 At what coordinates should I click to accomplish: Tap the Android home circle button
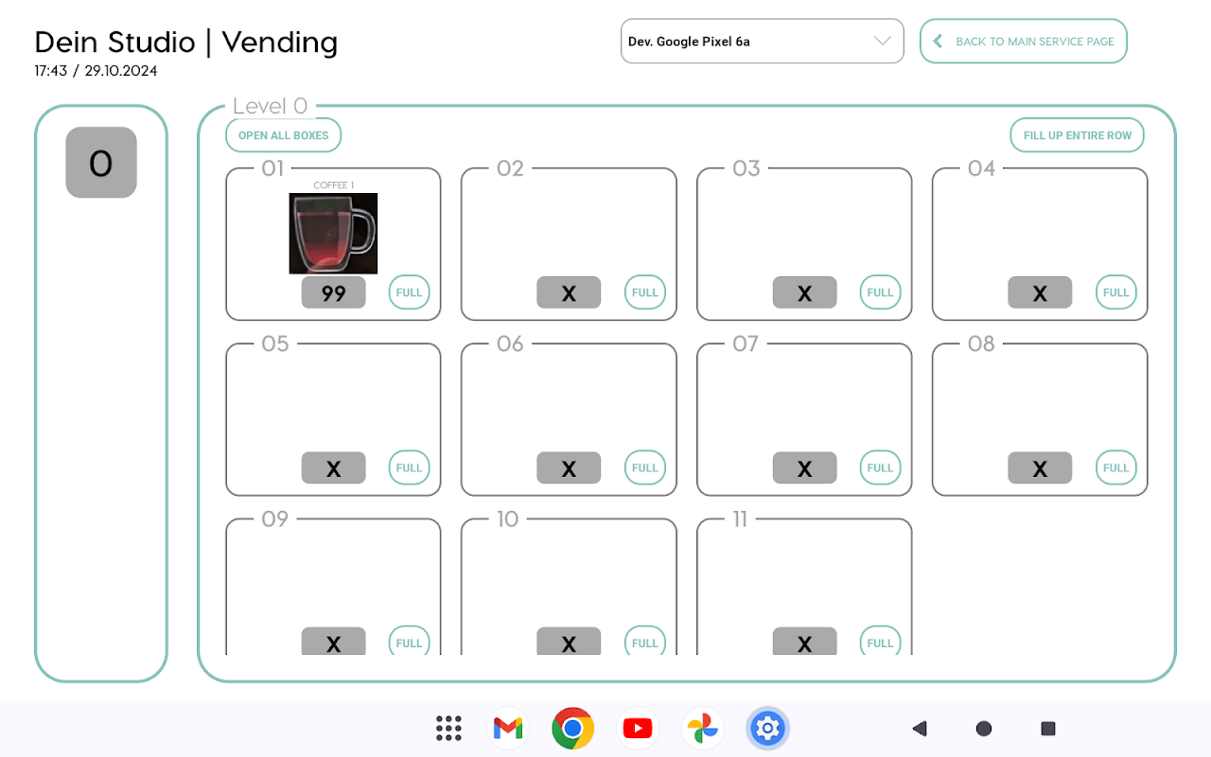[984, 729]
